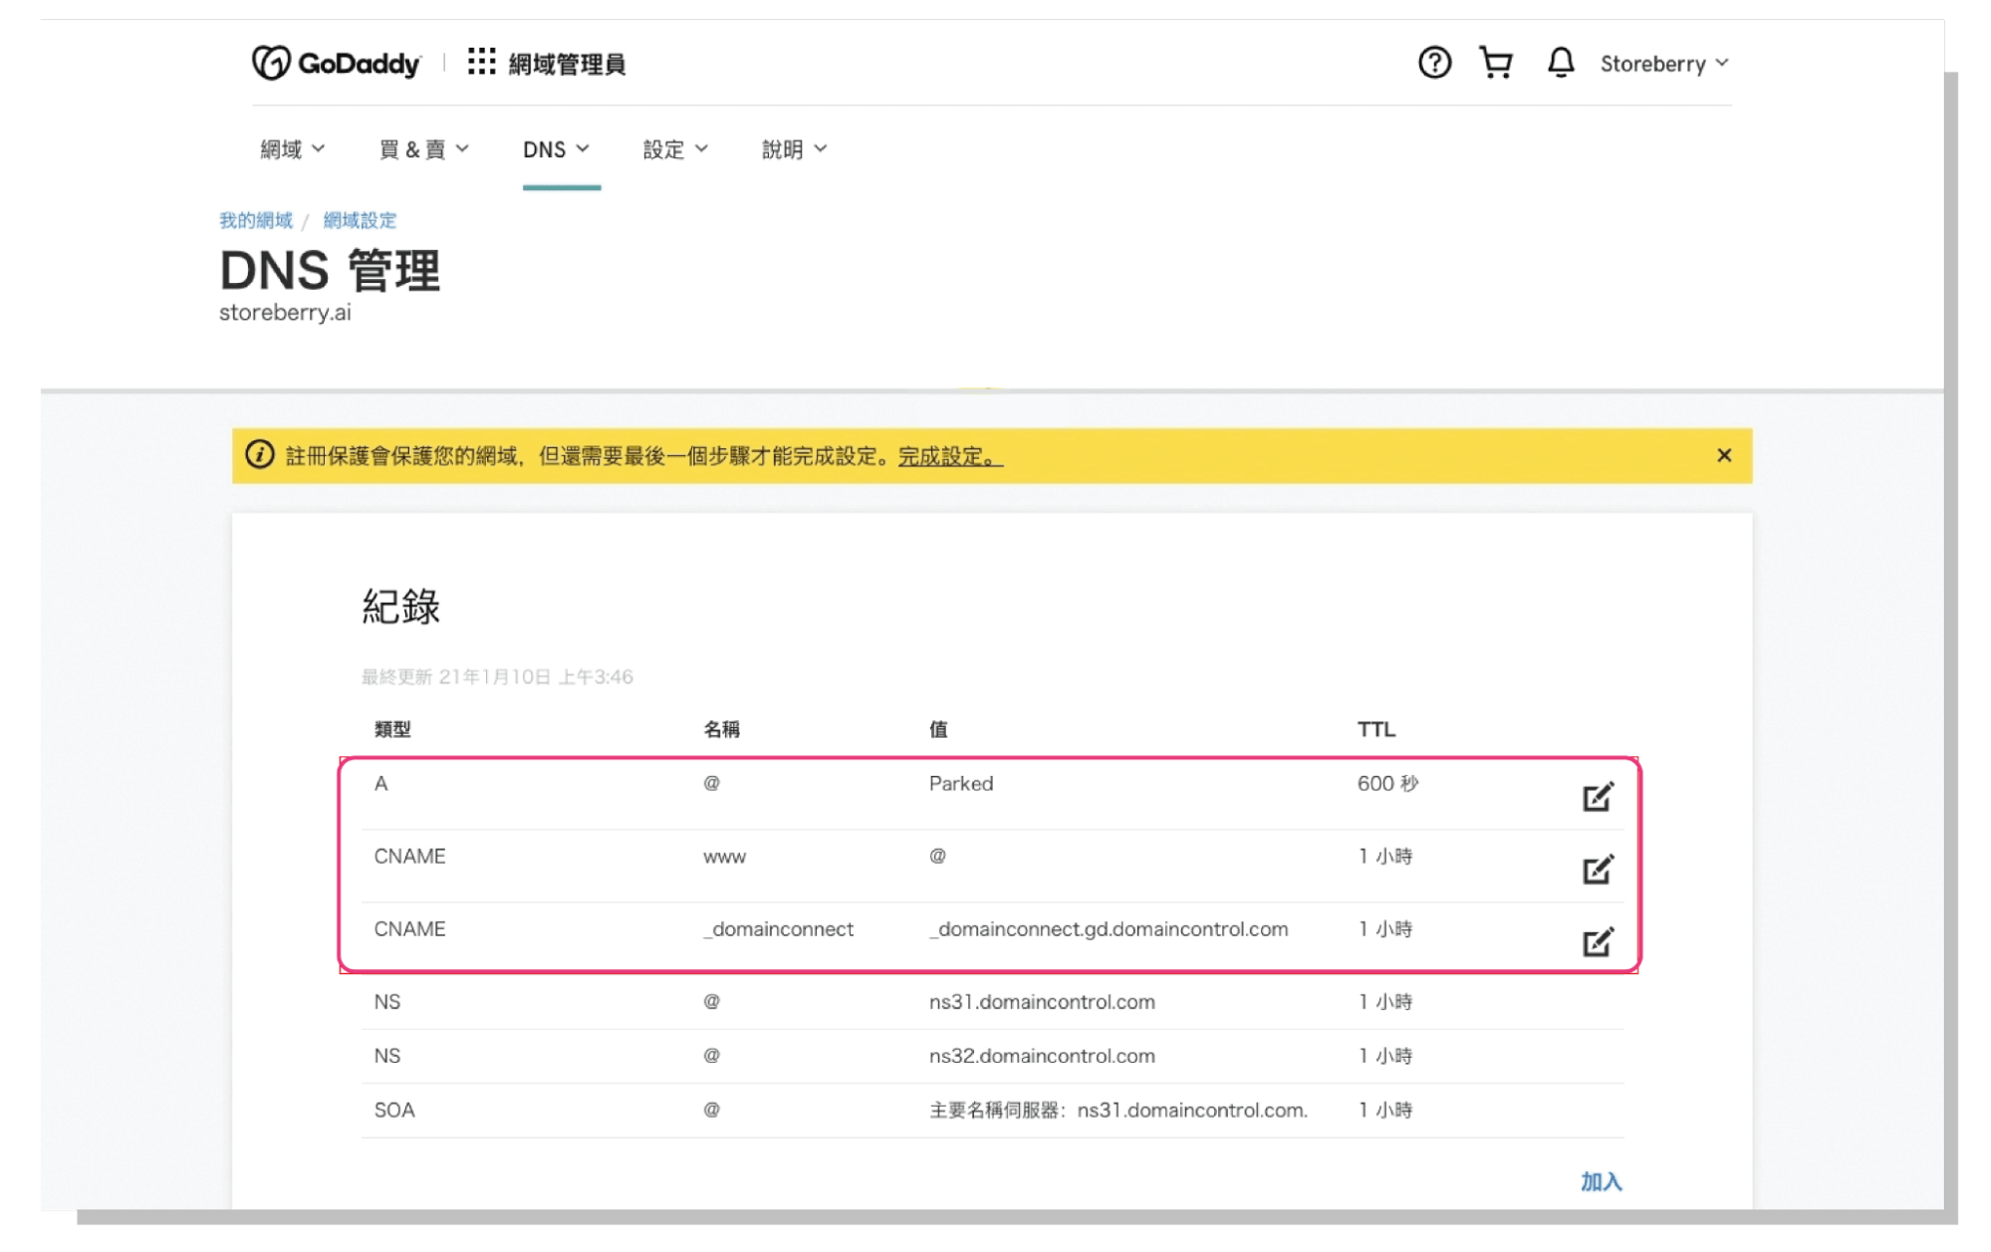Select the SOA record TTL 1 小時

1385,1110
